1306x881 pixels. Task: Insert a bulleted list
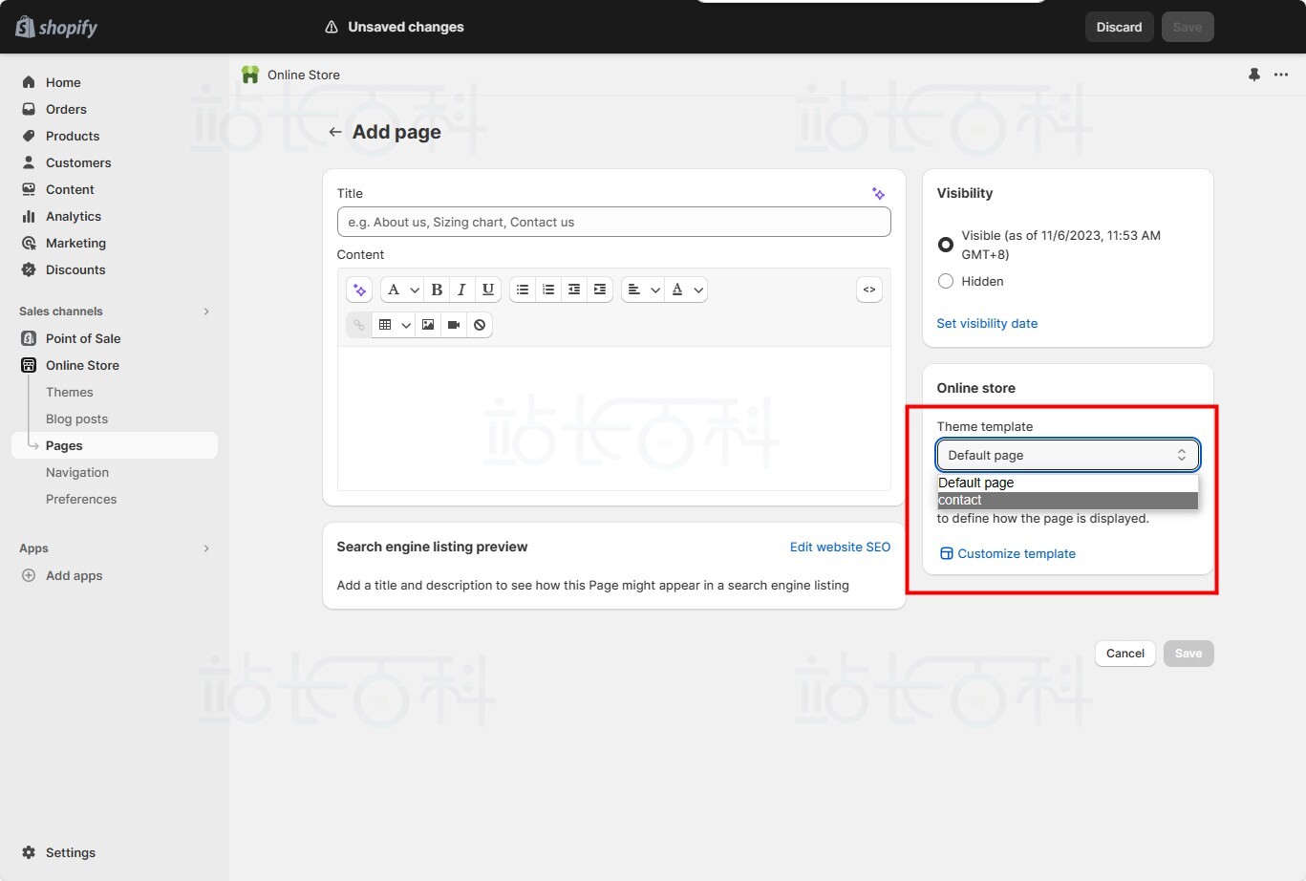pyautogui.click(x=523, y=290)
